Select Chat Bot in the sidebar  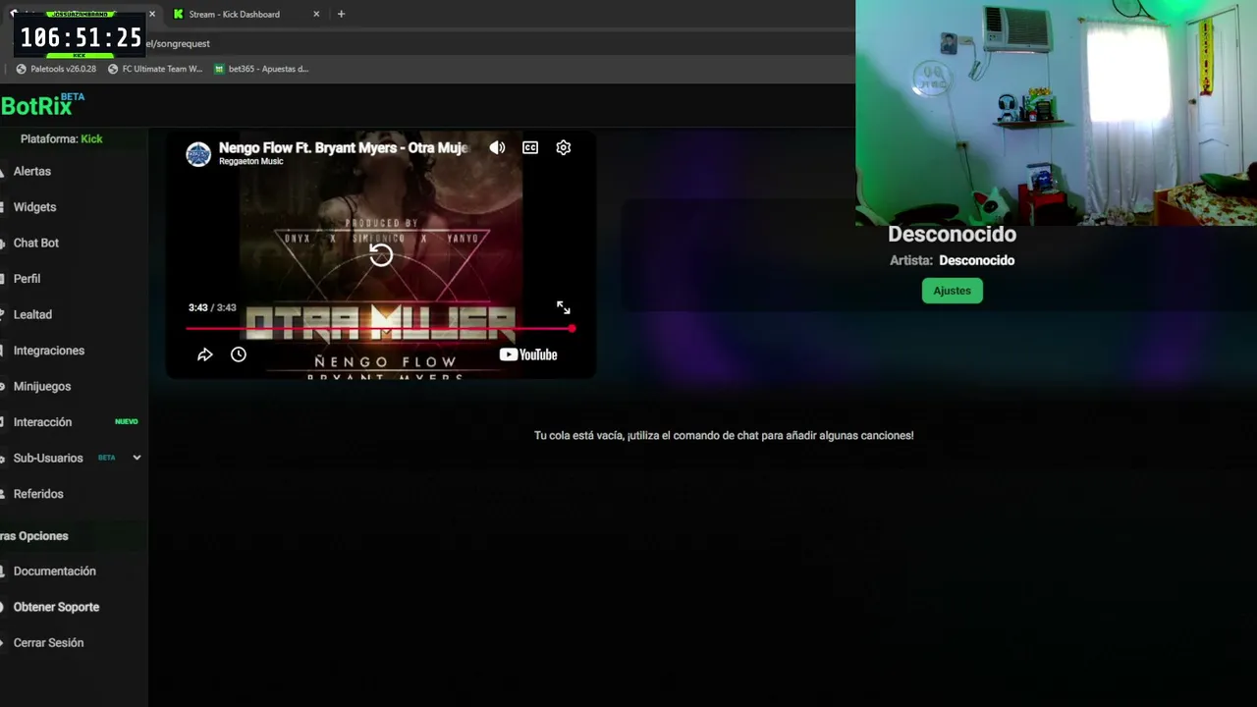pos(36,243)
